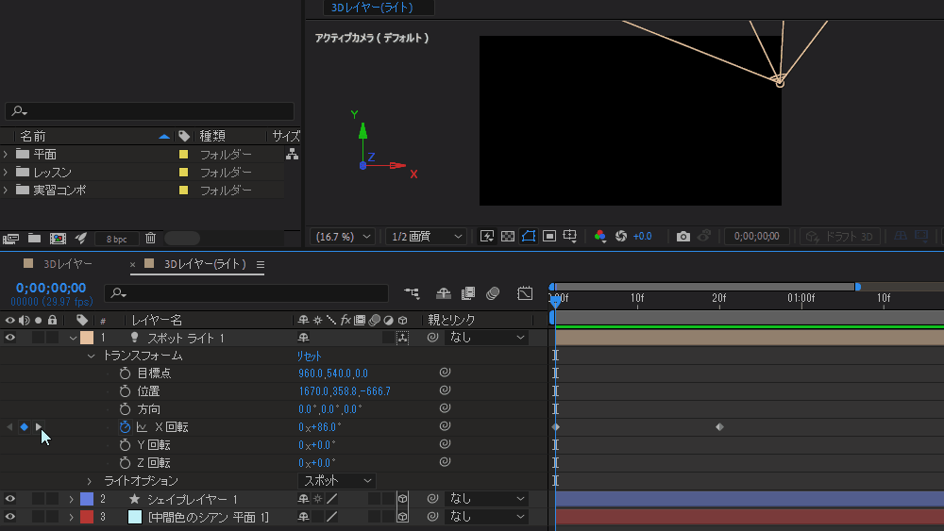Collapse the トランスフォーム group

pyautogui.click(x=91, y=356)
